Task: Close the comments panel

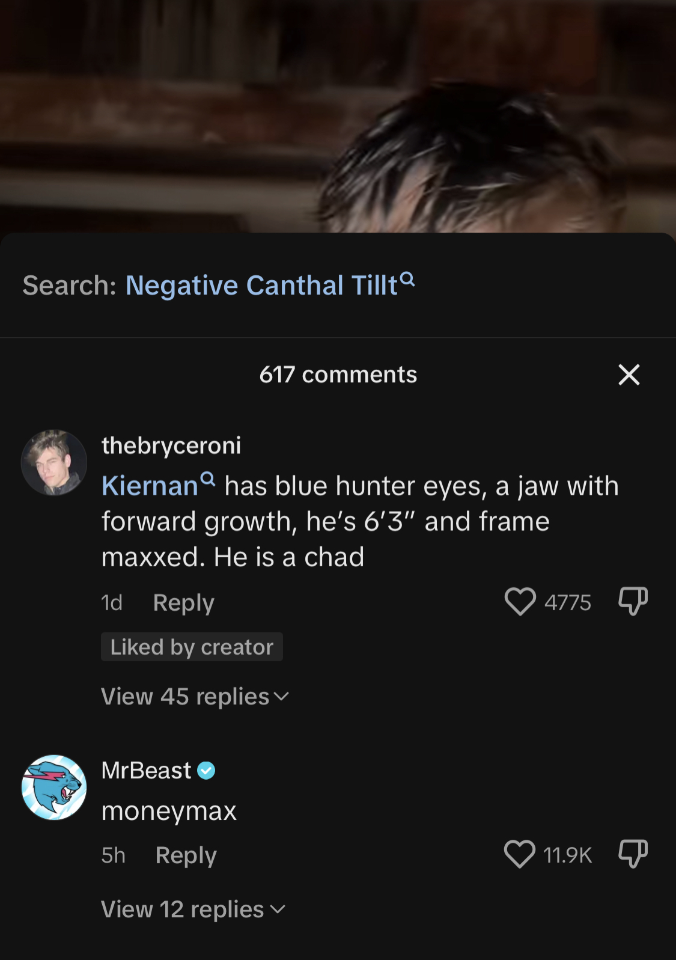Action: pos(629,375)
